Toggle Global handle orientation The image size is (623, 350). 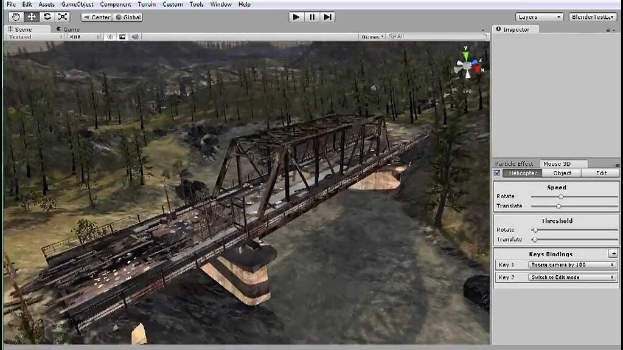point(127,16)
